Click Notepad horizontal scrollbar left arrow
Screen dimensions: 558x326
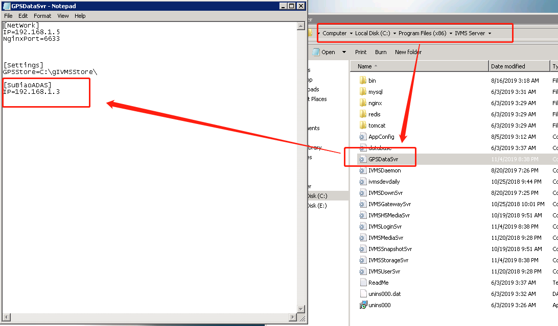tap(7, 317)
